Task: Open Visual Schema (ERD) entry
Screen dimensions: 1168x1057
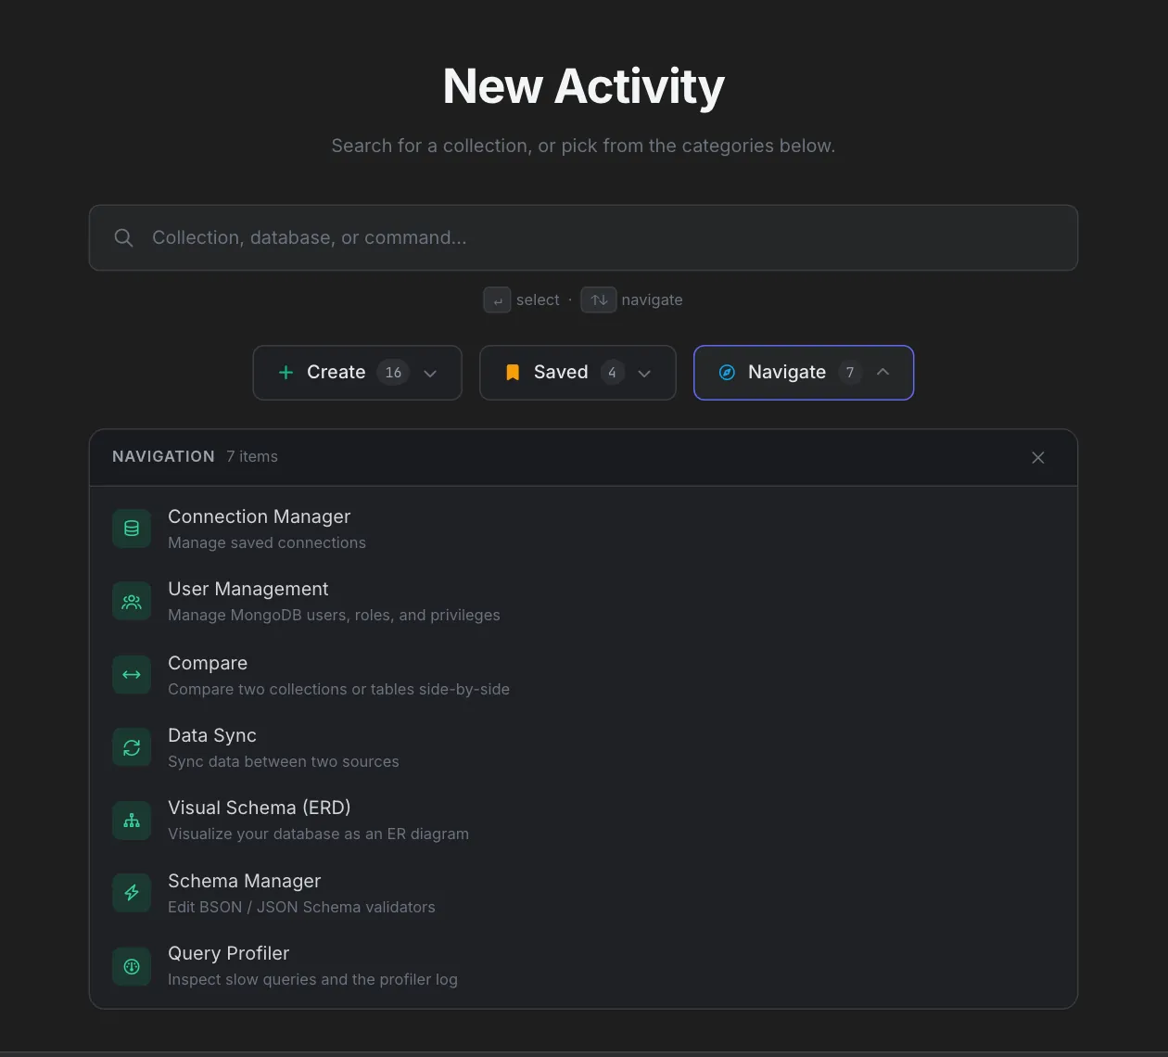Action: coord(583,821)
